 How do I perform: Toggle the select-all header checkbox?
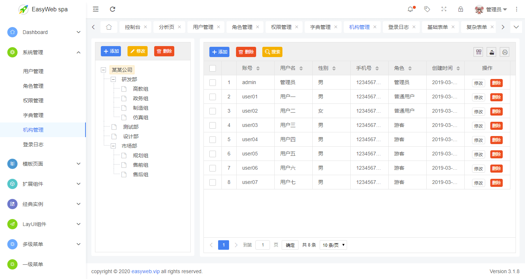pyautogui.click(x=213, y=68)
